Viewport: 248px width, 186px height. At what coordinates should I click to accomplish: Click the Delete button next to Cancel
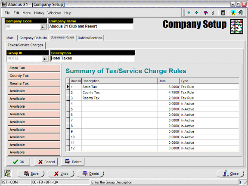click(x=73, y=162)
